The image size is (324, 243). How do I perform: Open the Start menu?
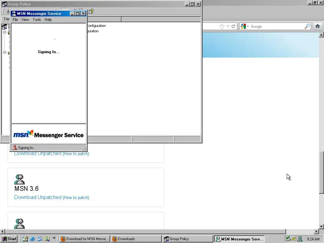(9, 239)
